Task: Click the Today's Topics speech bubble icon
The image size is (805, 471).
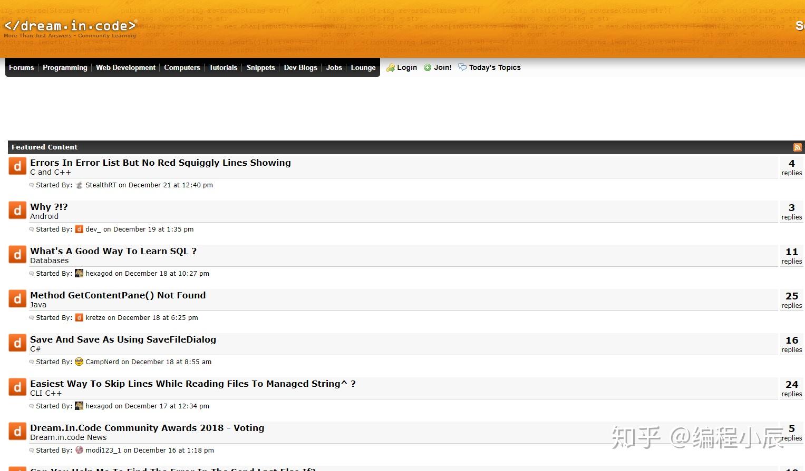Action: pyautogui.click(x=462, y=67)
